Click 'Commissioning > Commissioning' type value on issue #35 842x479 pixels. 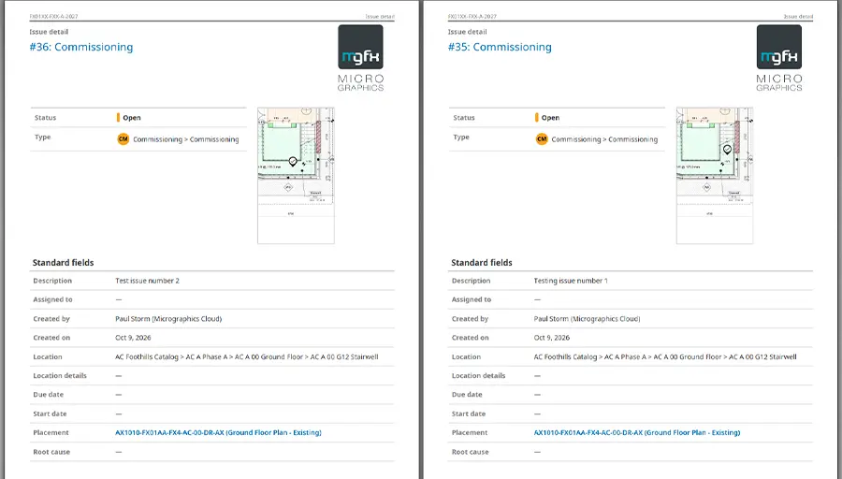[x=604, y=139]
